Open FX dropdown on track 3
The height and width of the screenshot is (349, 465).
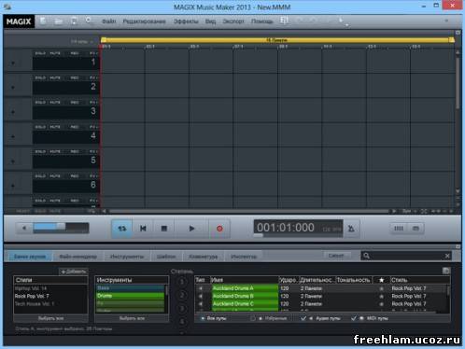tap(93, 103)
